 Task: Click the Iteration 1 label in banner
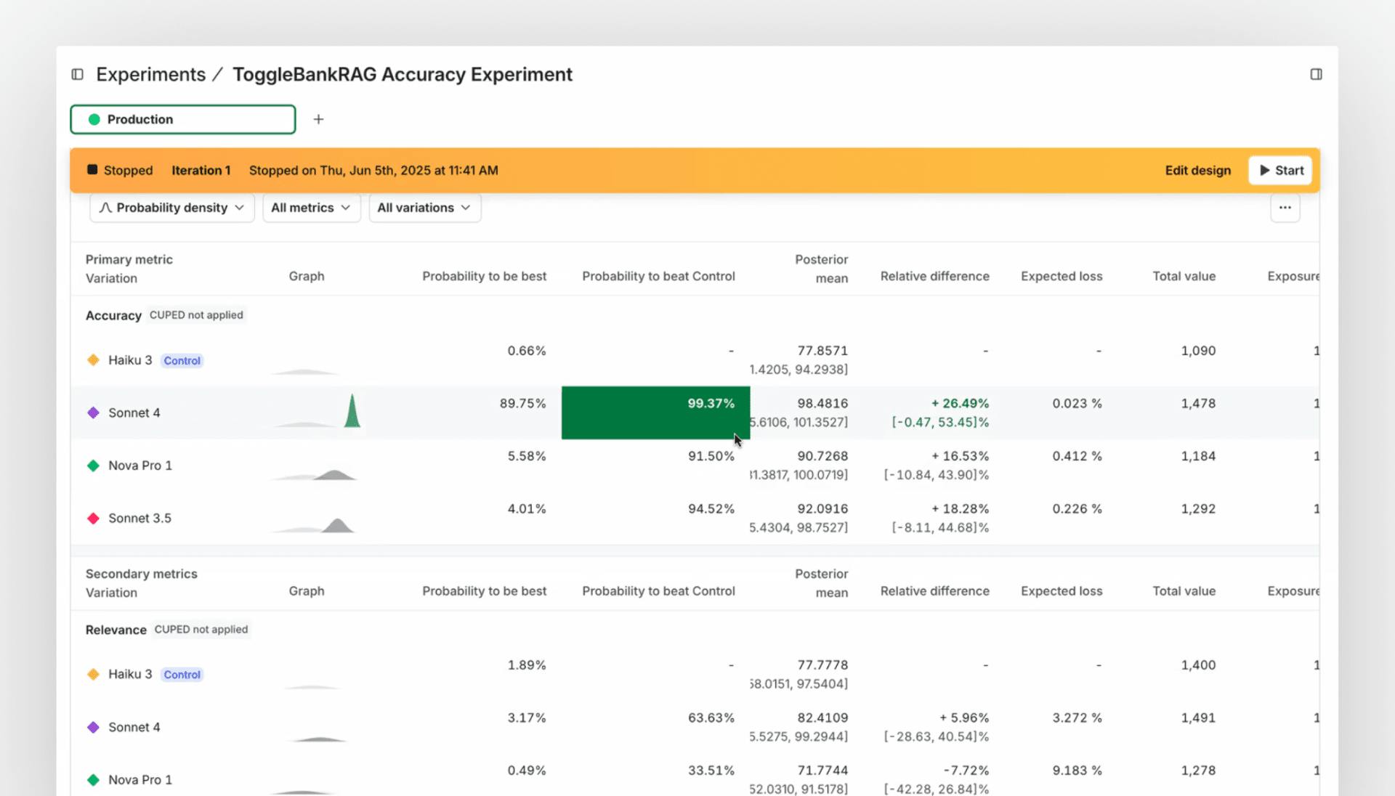tap(201, 170)
